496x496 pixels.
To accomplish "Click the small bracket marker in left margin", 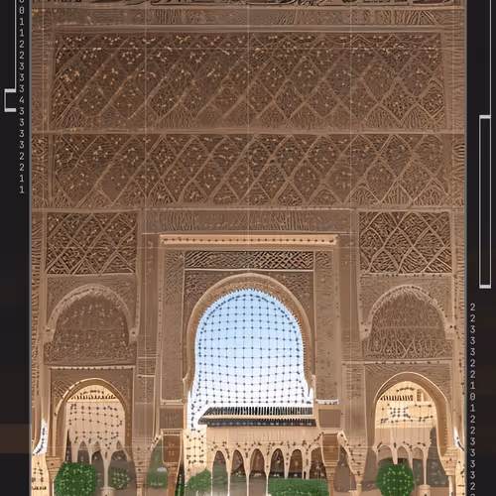I will coord(10,100).
